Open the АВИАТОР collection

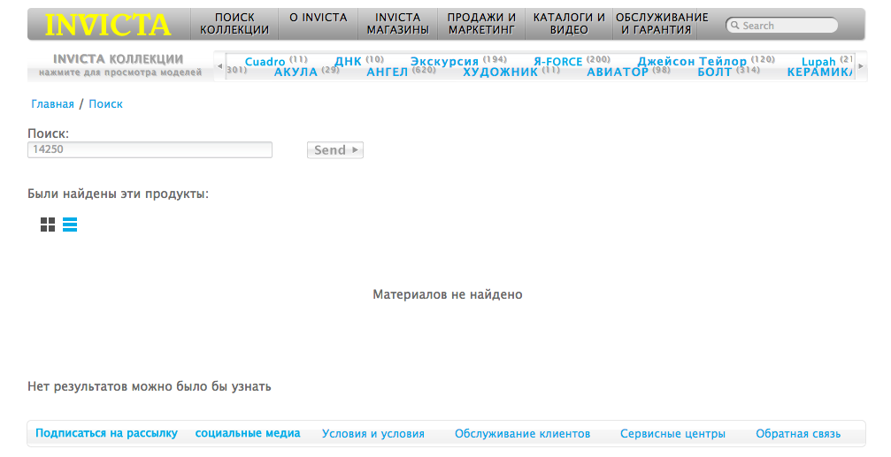tap(618, 72)
